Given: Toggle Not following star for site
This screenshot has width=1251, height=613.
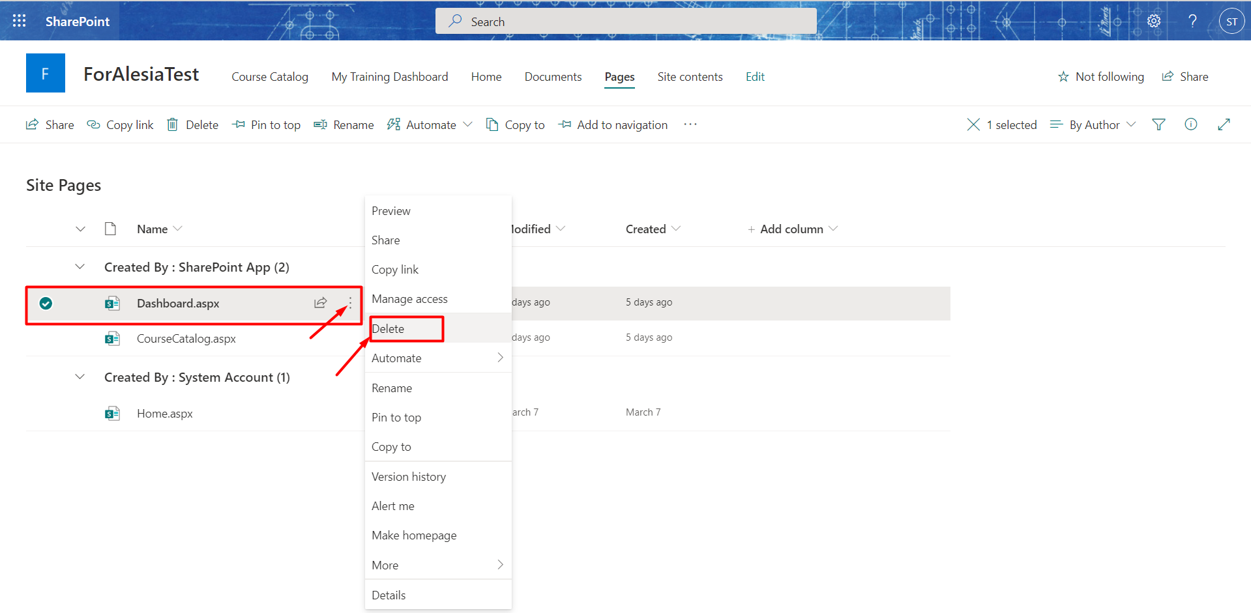Looking at the screenshot, I should 1063,77.
